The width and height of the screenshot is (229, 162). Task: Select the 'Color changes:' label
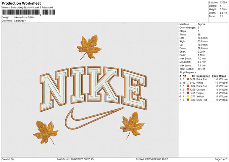[x=188, y=28]
